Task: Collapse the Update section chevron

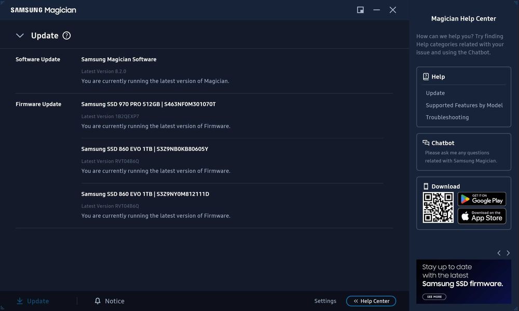Action: (20, 36)
